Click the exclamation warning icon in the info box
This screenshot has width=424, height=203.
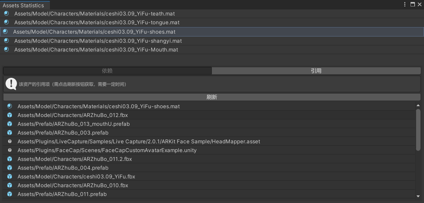coord(11,83)
